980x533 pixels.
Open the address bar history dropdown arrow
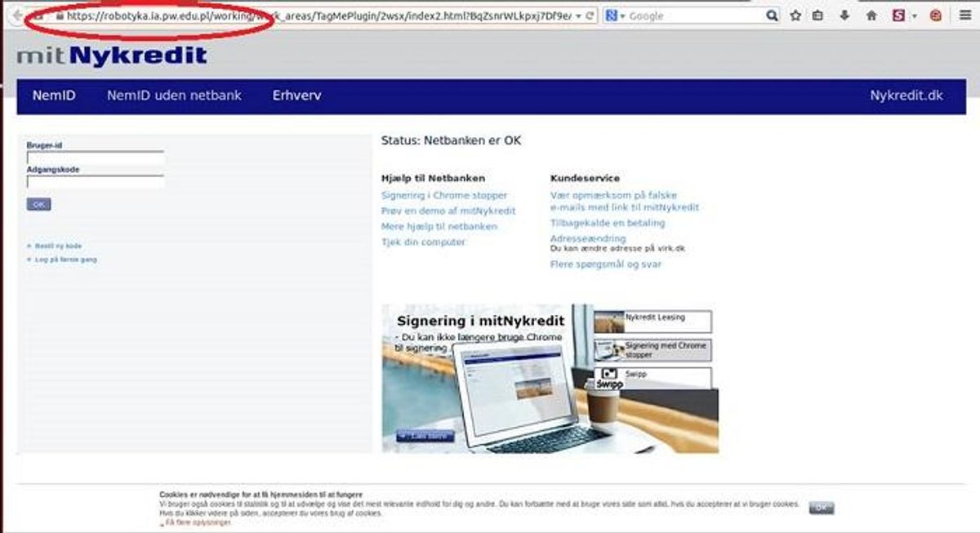578,16
